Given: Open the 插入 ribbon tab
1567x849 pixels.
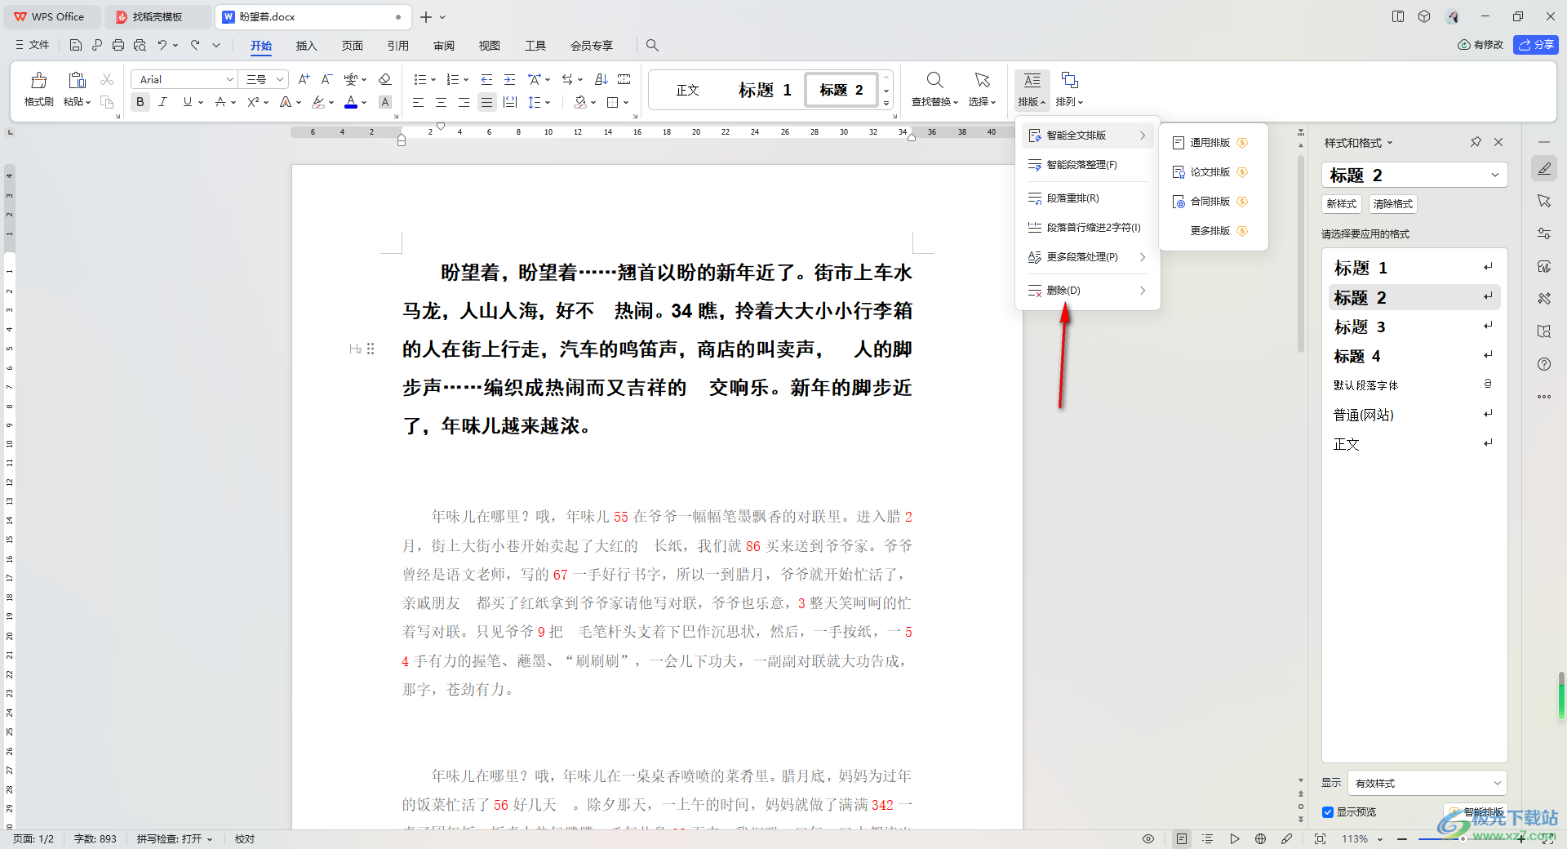Looking at the screenshot, I should tap(306, 46).
